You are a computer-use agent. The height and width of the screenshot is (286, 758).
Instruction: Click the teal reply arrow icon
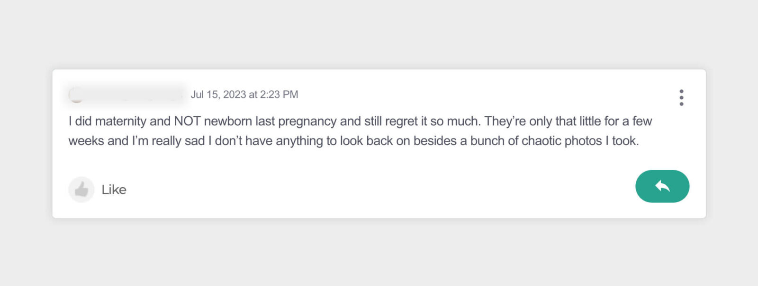tap(662, 186)
